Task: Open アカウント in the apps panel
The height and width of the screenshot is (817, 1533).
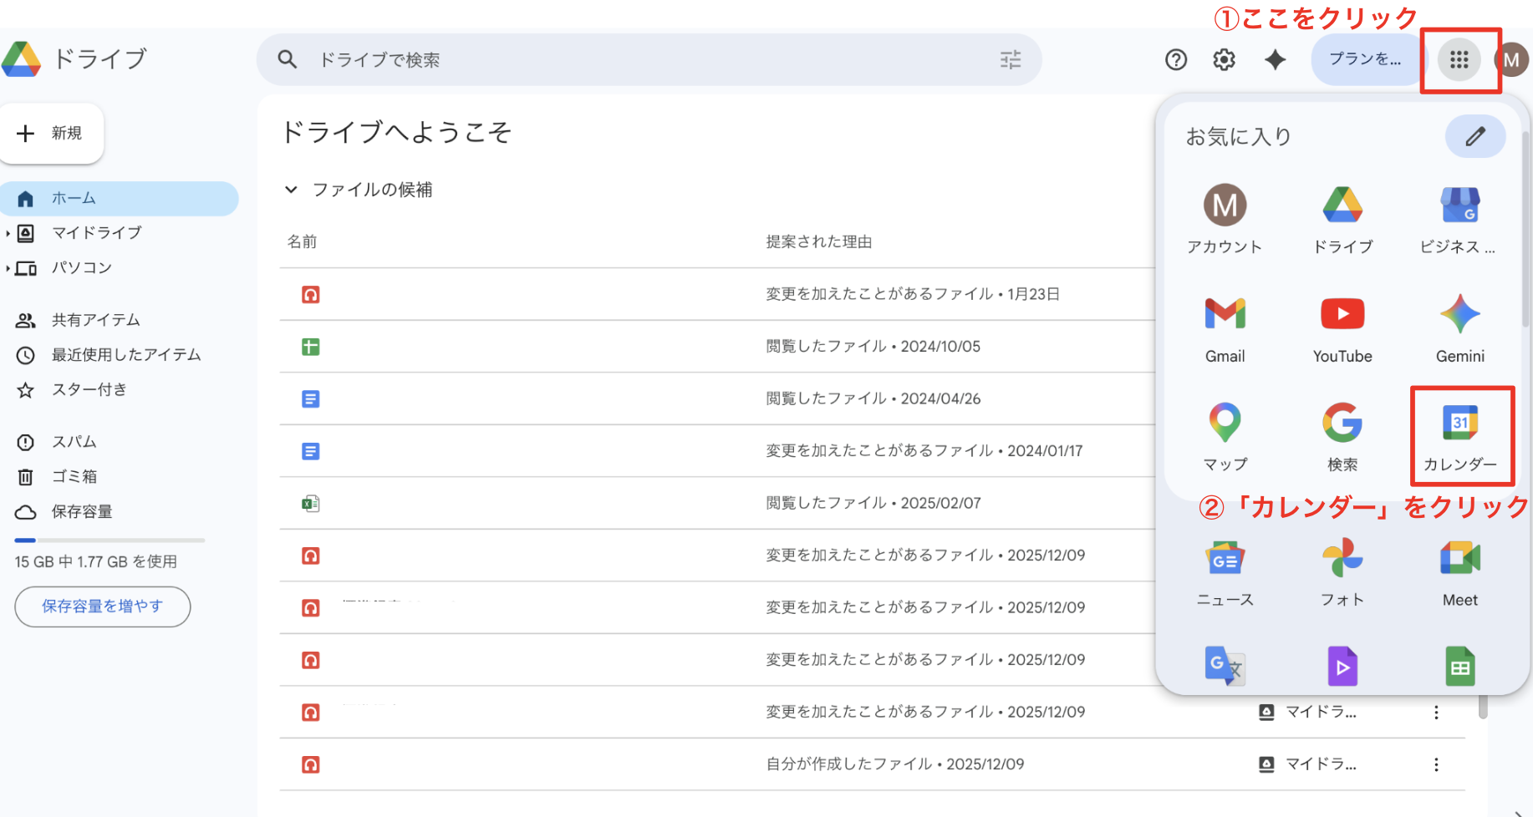Action: 1225,220
